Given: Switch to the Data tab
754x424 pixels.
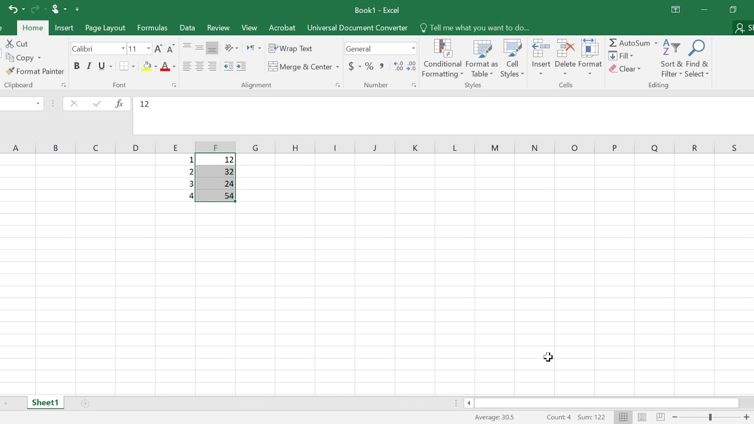Looking at the screenshot, I should [187, 28].
